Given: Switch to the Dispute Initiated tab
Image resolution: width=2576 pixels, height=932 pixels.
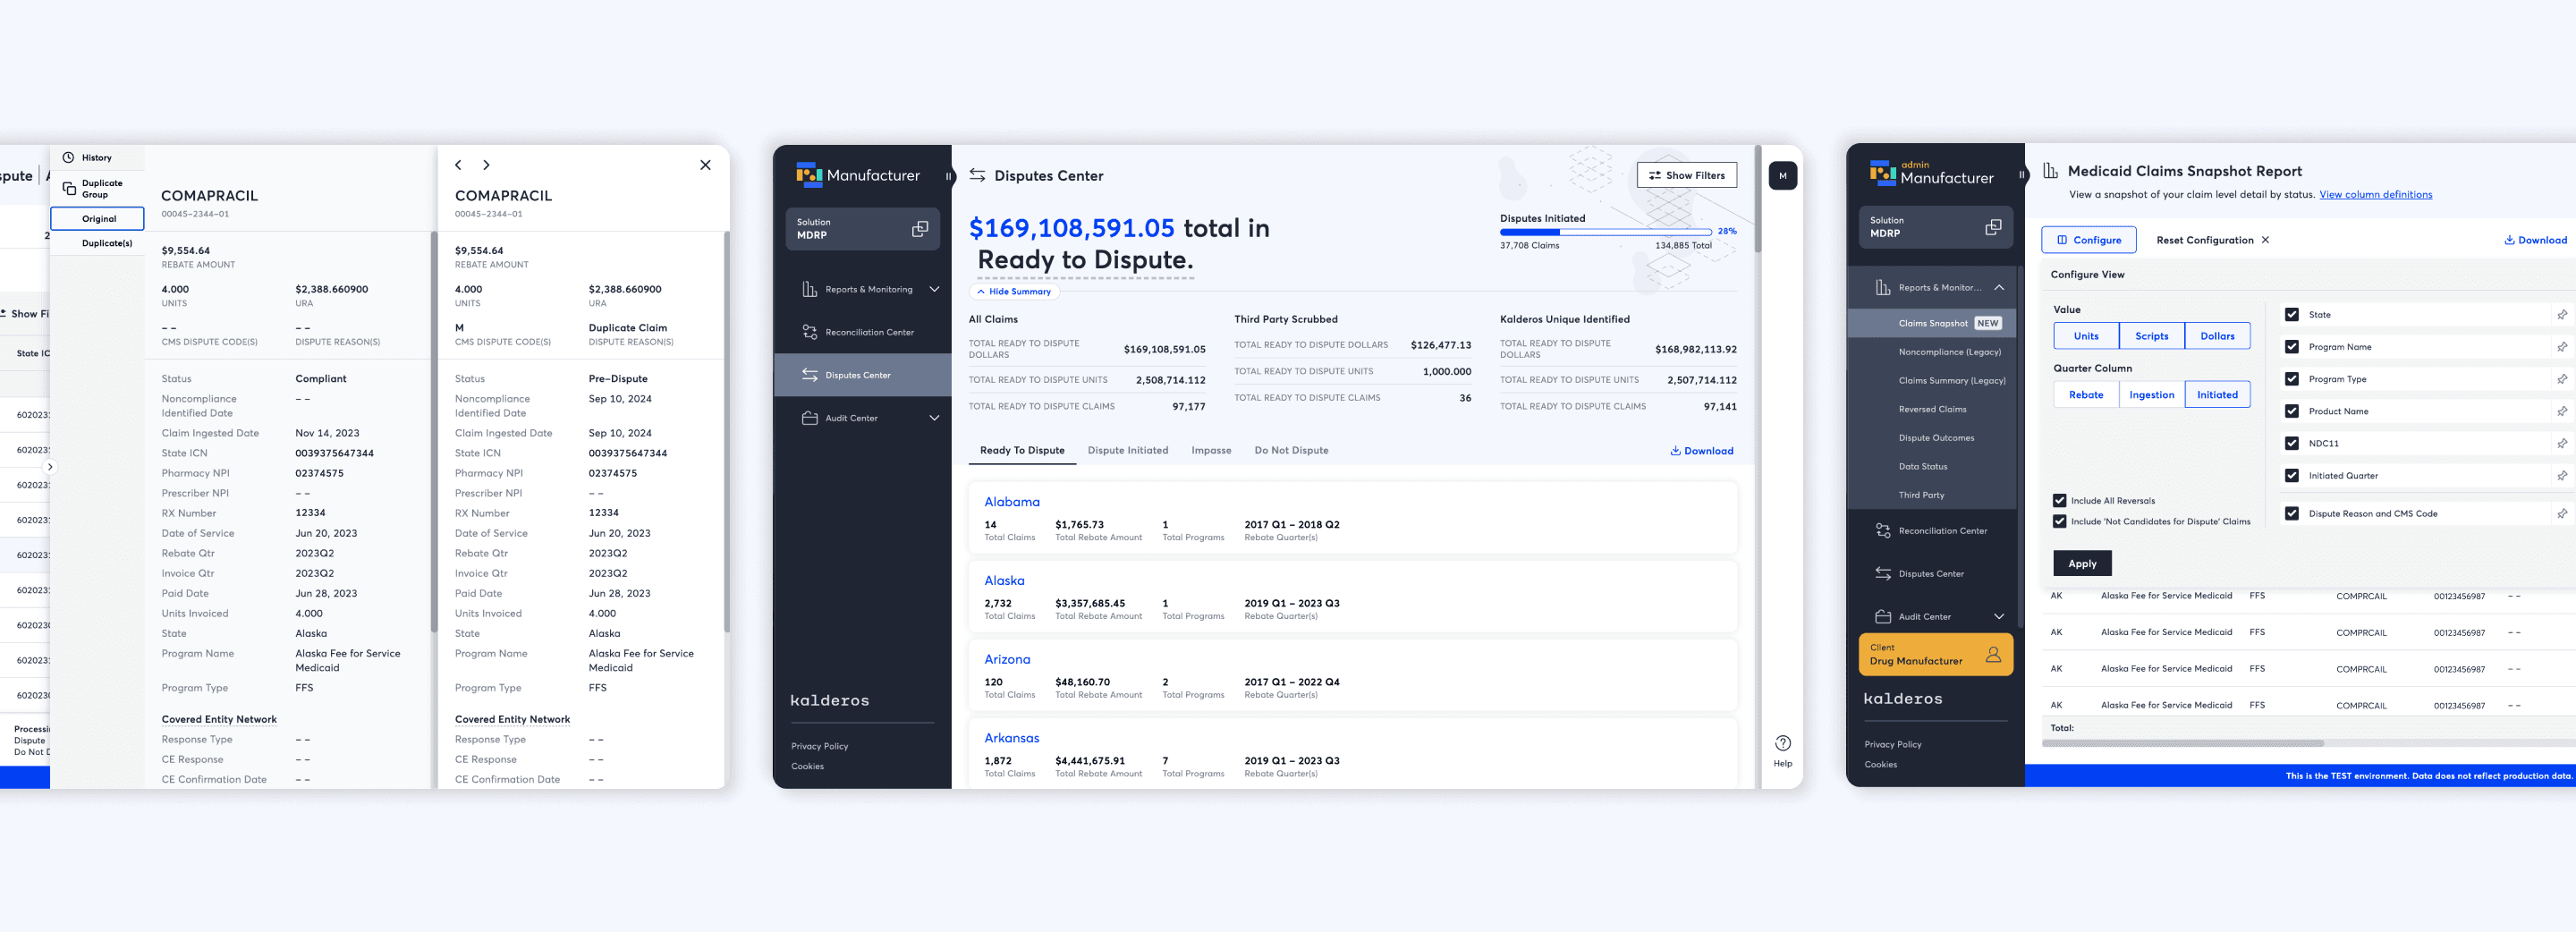Looking at the screenshot, I should 1128,450.
